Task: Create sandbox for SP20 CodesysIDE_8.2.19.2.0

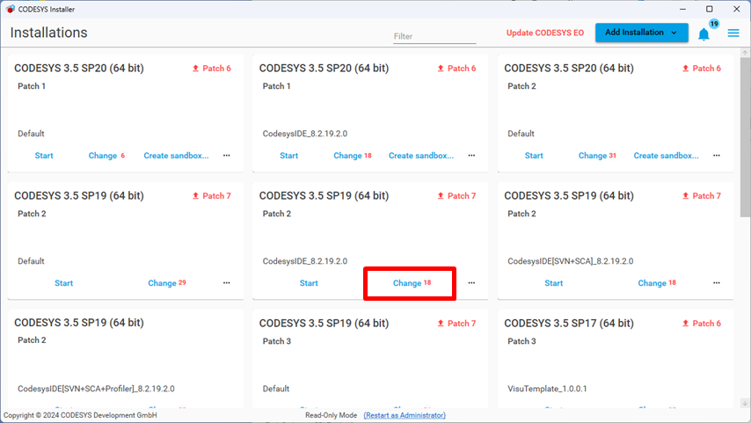Action: tap(421, 155)
